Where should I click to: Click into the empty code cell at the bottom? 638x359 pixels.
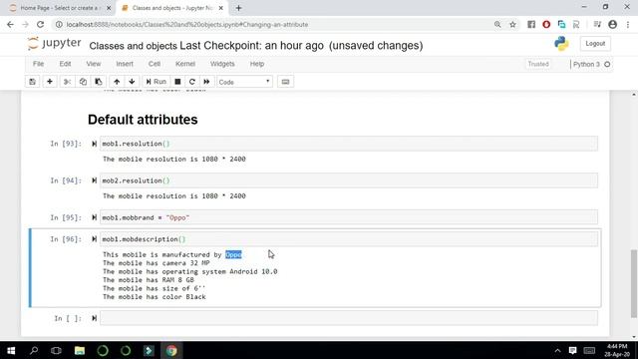click(x=349, y=318)
